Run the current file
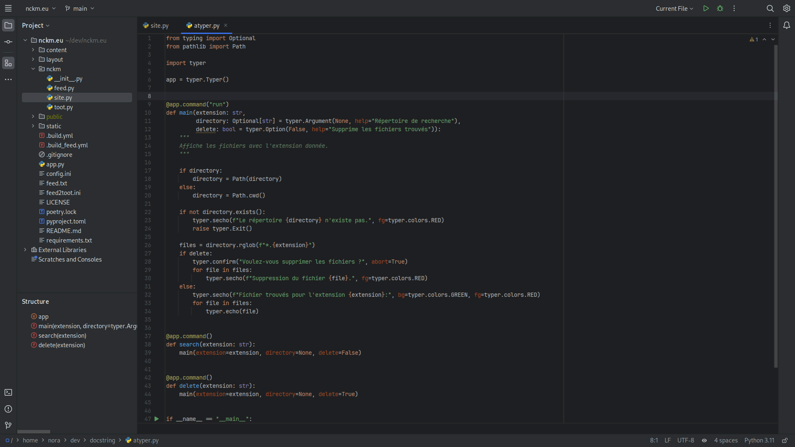Viewport: 795px width, 447px height. [706, 8]
